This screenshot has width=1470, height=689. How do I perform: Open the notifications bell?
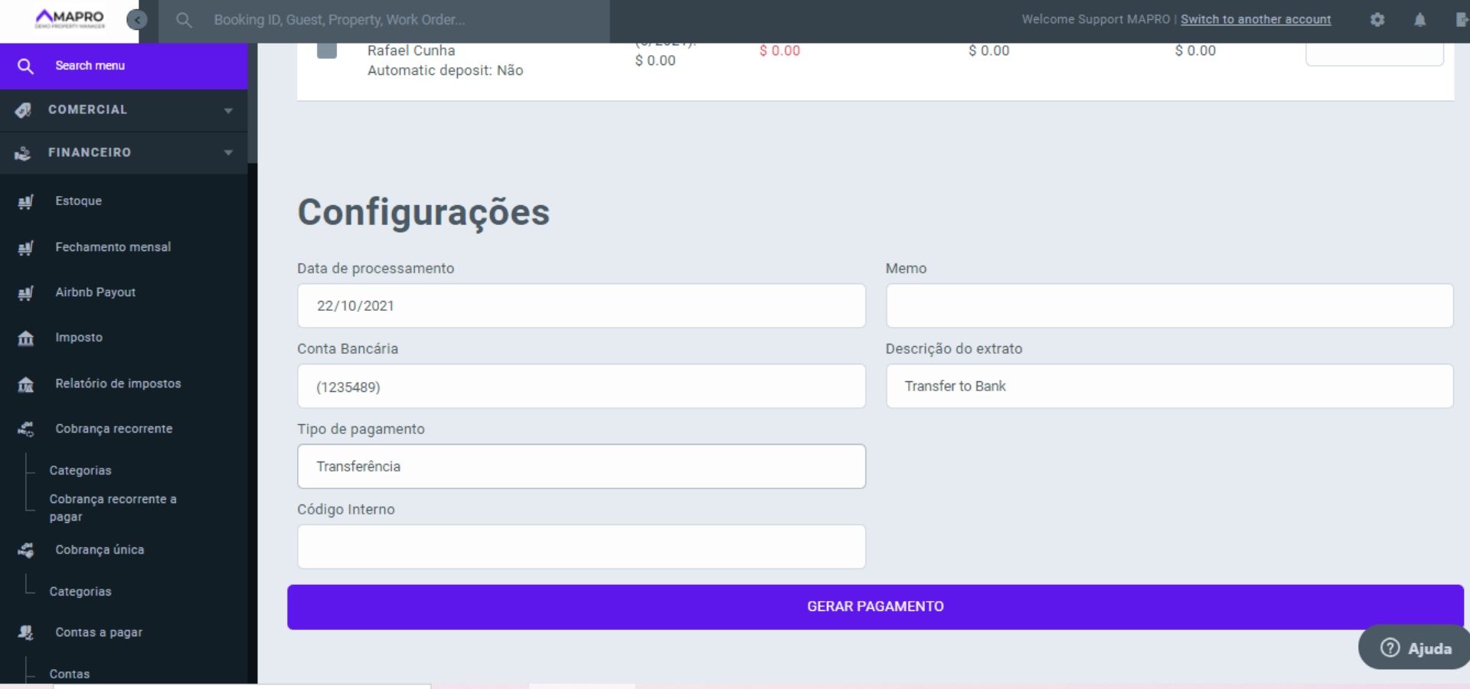(1419, 20)
